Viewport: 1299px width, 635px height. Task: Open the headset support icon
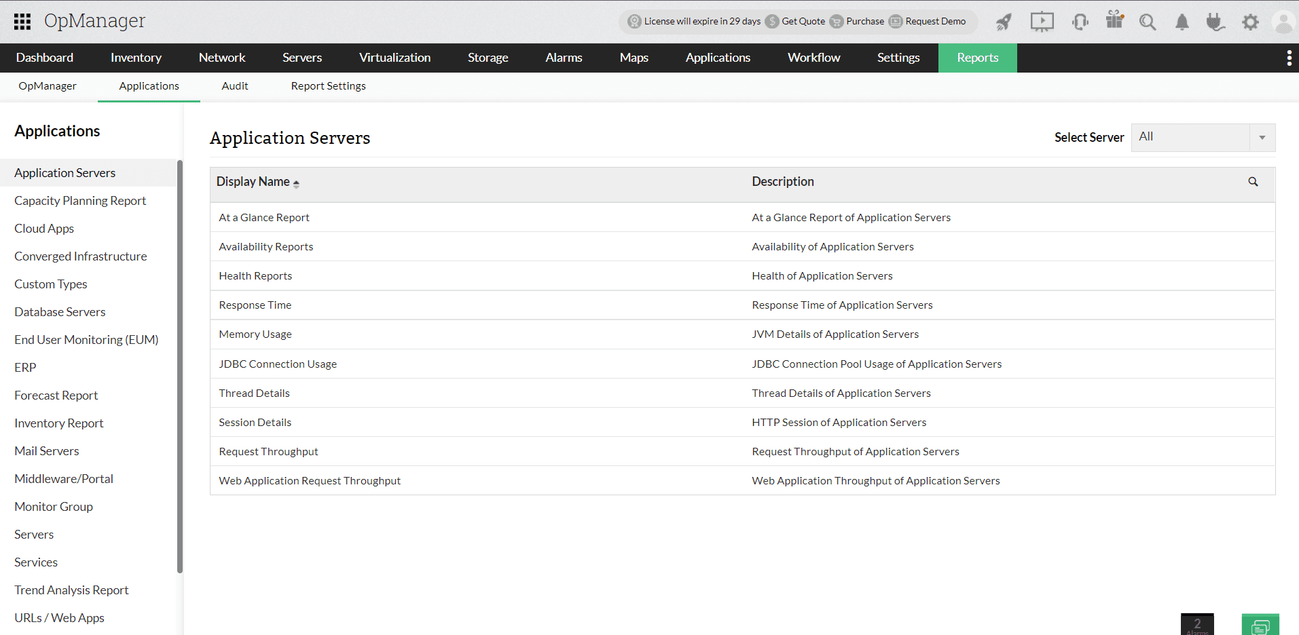[1079, 22]
